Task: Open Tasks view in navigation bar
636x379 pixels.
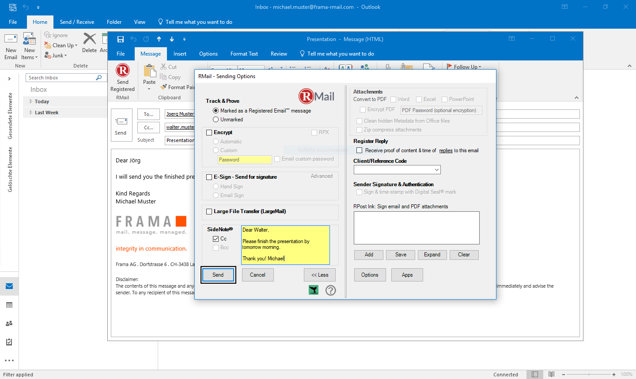Action: click(x=9, y=342)
